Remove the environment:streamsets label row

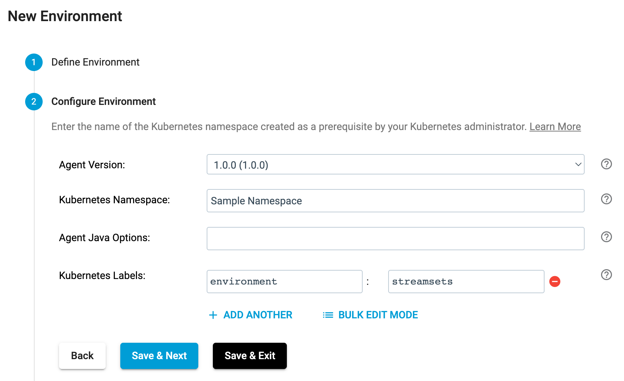(555, 282)
